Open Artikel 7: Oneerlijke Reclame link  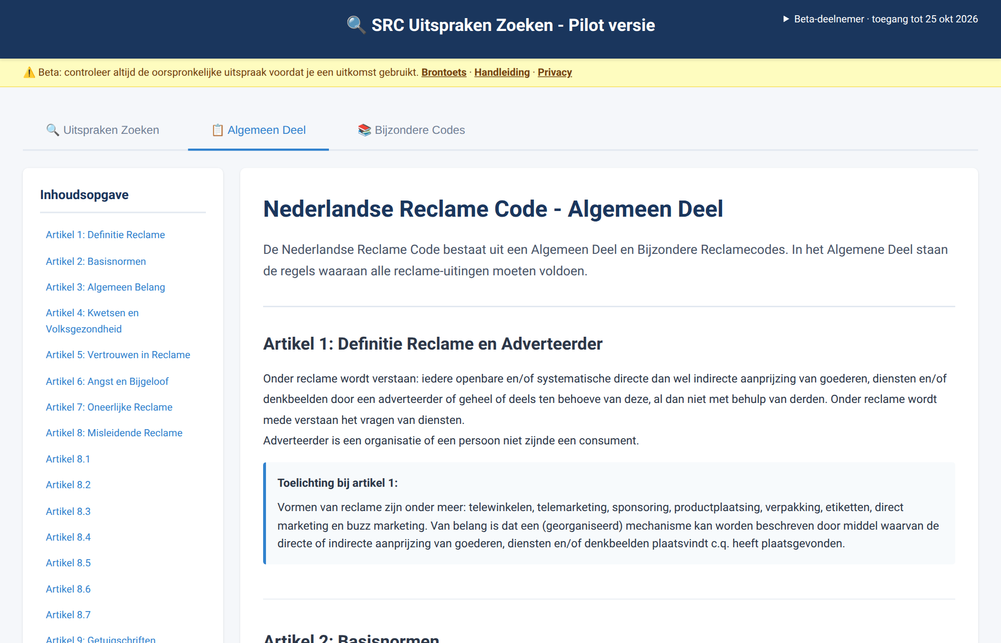(109, 407)
